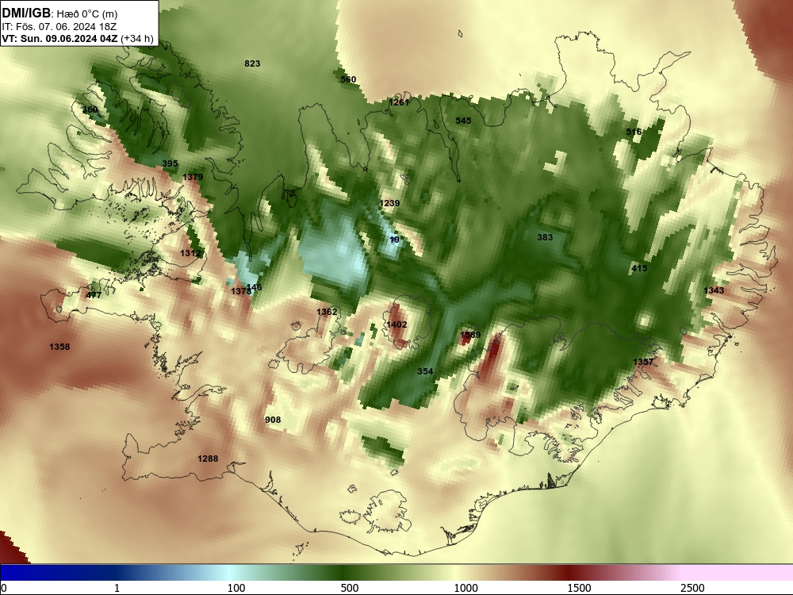Screen dimensions: 793x595
Task: Click the map value 1239
Action: pos(389,203)
